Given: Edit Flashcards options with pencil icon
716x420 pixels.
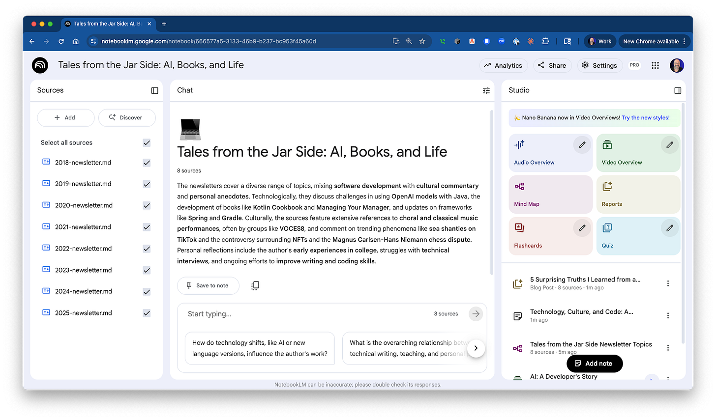Looking at the screenshot, I should coord(582,228).
